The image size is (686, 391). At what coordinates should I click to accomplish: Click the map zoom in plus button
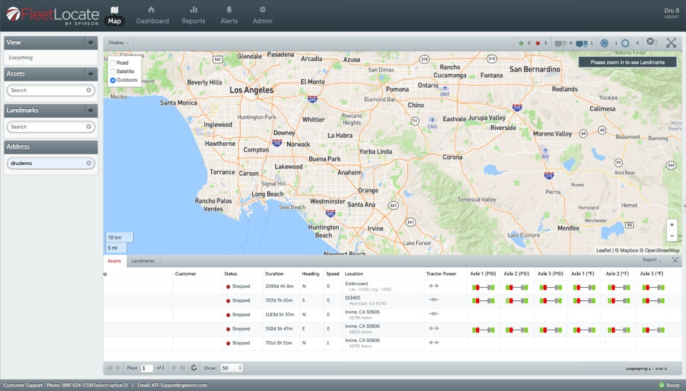tap(671, 224)
